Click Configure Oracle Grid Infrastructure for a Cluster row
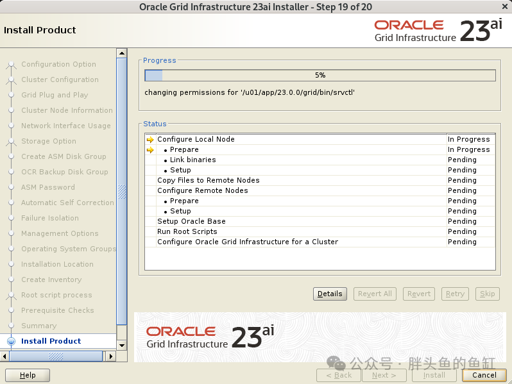This screenshot has height=384, width=512. [x=320, y=242]
